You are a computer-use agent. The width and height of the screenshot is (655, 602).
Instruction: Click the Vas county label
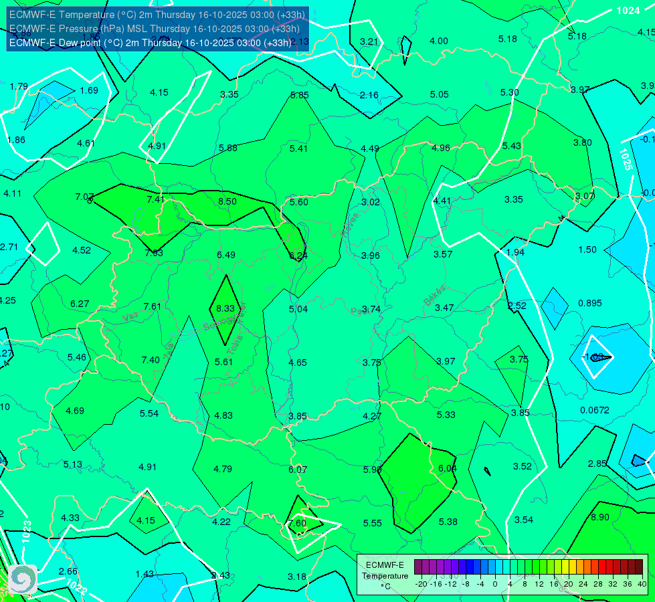click(130, 317)
